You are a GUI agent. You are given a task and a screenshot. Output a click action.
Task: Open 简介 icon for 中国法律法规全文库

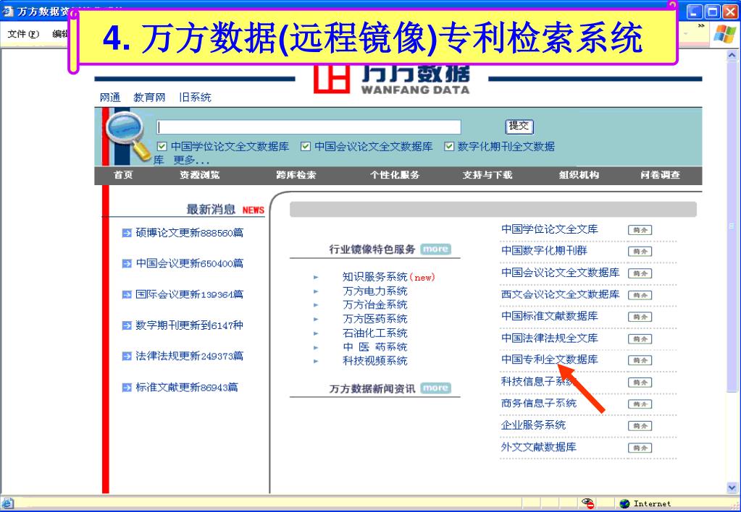[640, 339]
